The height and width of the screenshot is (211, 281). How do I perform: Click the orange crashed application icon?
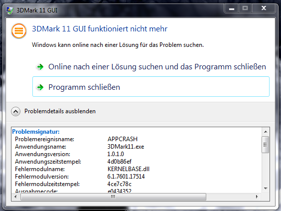tap(19, 31)
